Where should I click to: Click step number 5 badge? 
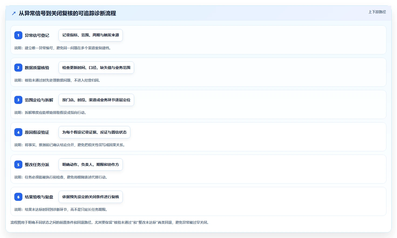pyautogui.click(x=18, y=164)
